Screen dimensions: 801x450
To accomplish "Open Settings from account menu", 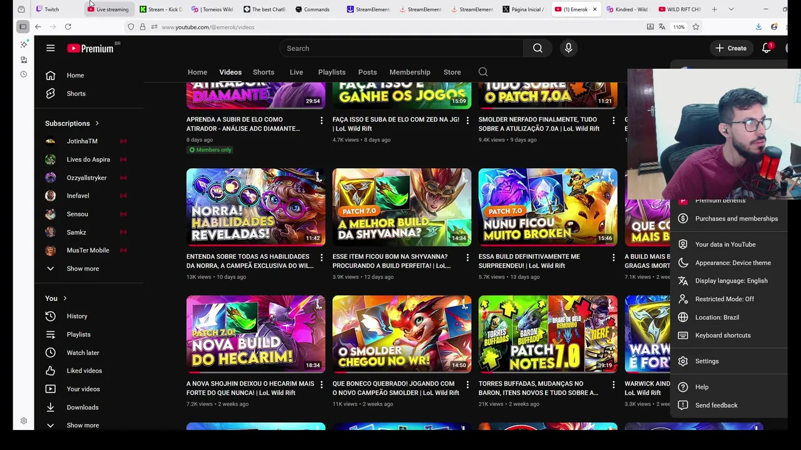I will pos(728,361).
